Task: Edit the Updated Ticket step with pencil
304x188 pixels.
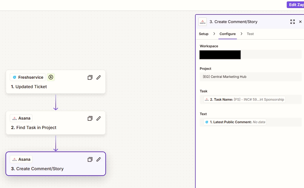Action: click(x=99, y=77)
